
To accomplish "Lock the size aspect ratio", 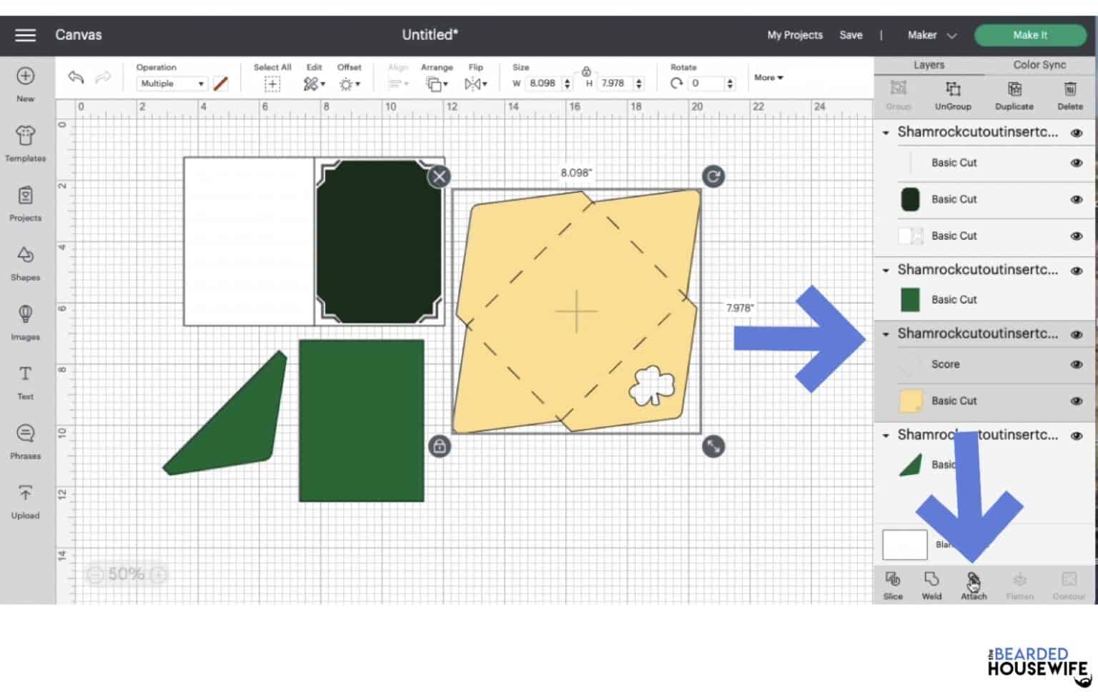I will click(x=585, y=72).
